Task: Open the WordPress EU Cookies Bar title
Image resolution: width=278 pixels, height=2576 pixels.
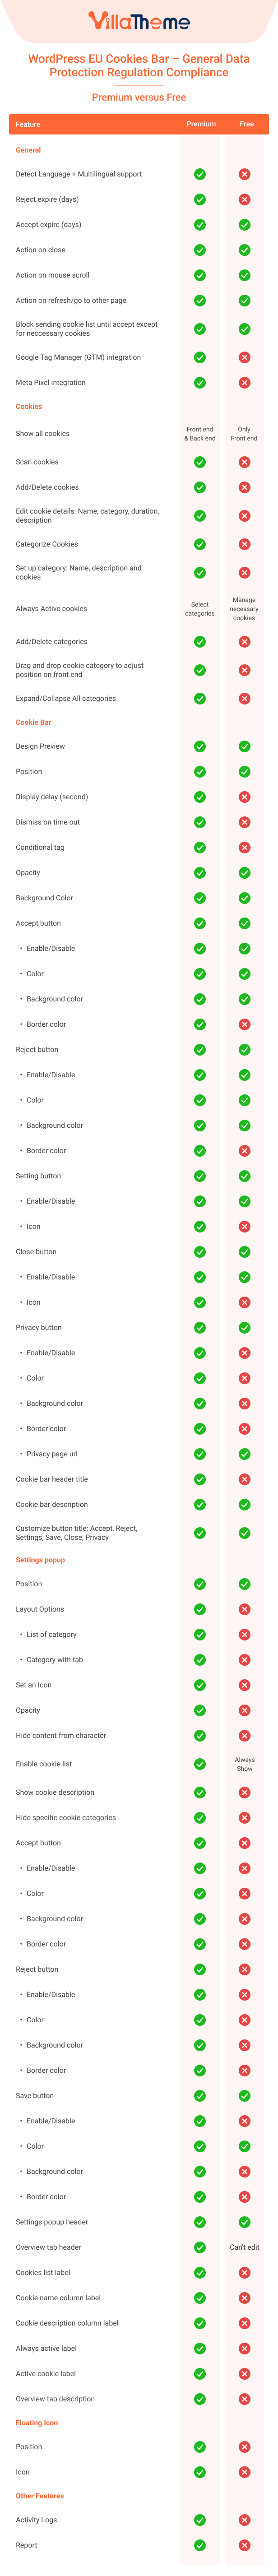Action: coord(139,65)
